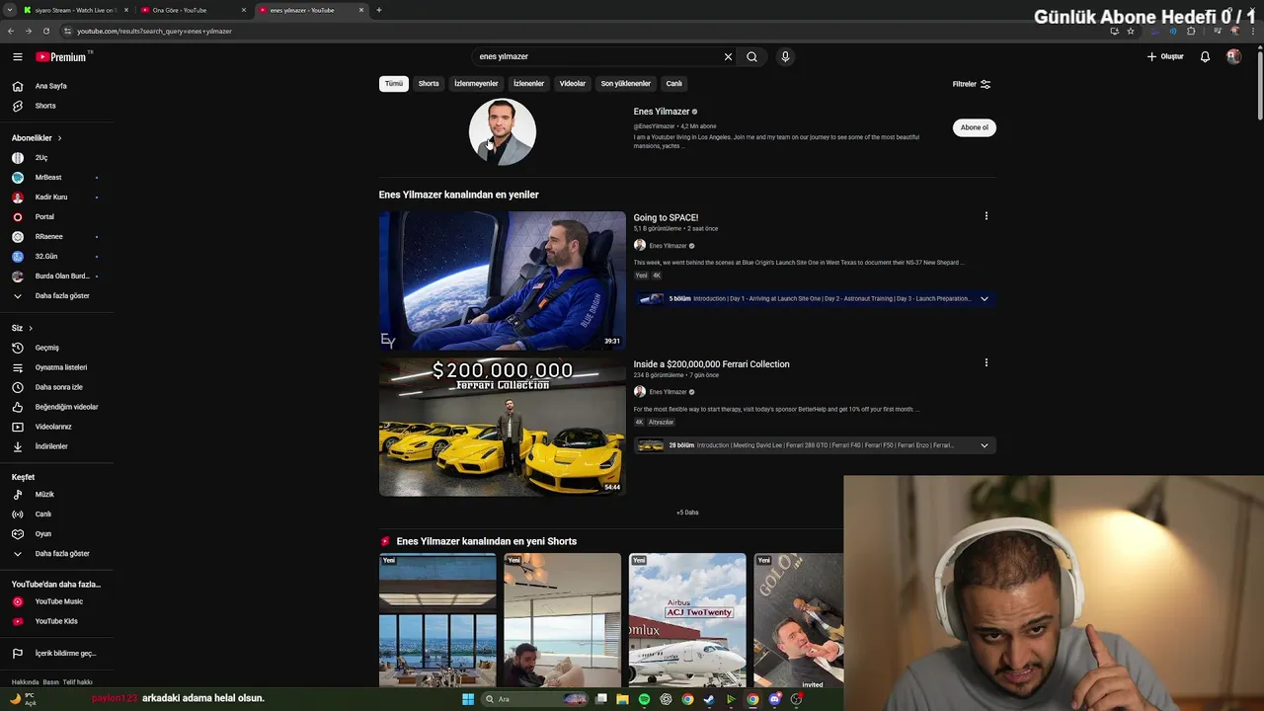Image resolution: width=1264 pixels, height=711 pixels.
Task: Open YouTube Music link
Action: 57,601
